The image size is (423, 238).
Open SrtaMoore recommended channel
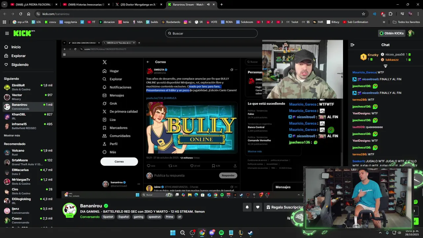pos(28,162)
